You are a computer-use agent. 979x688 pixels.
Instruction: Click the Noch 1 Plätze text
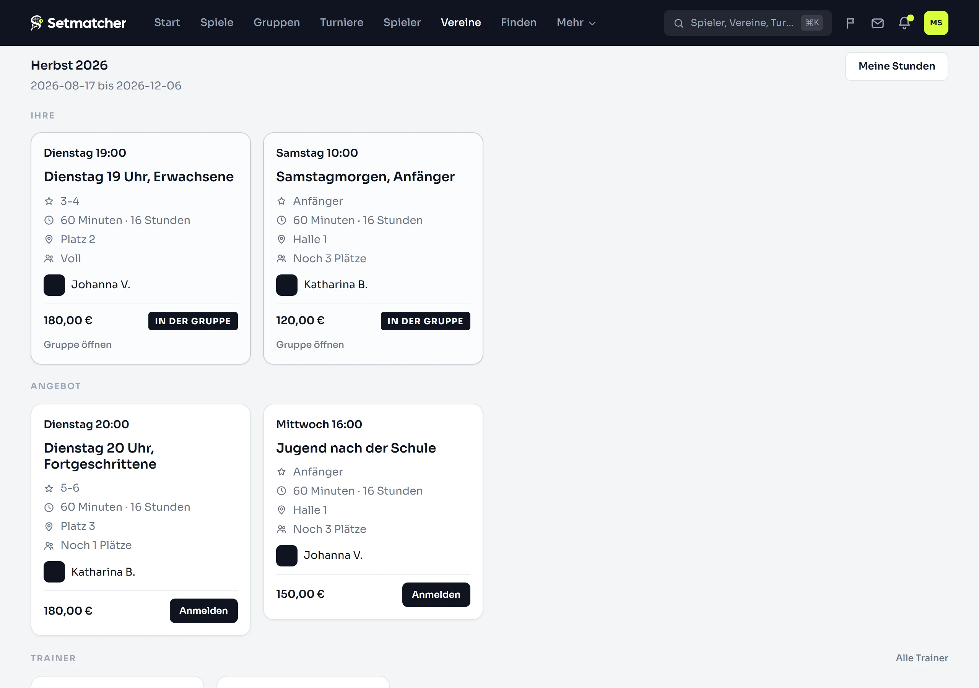coord(96,545)
